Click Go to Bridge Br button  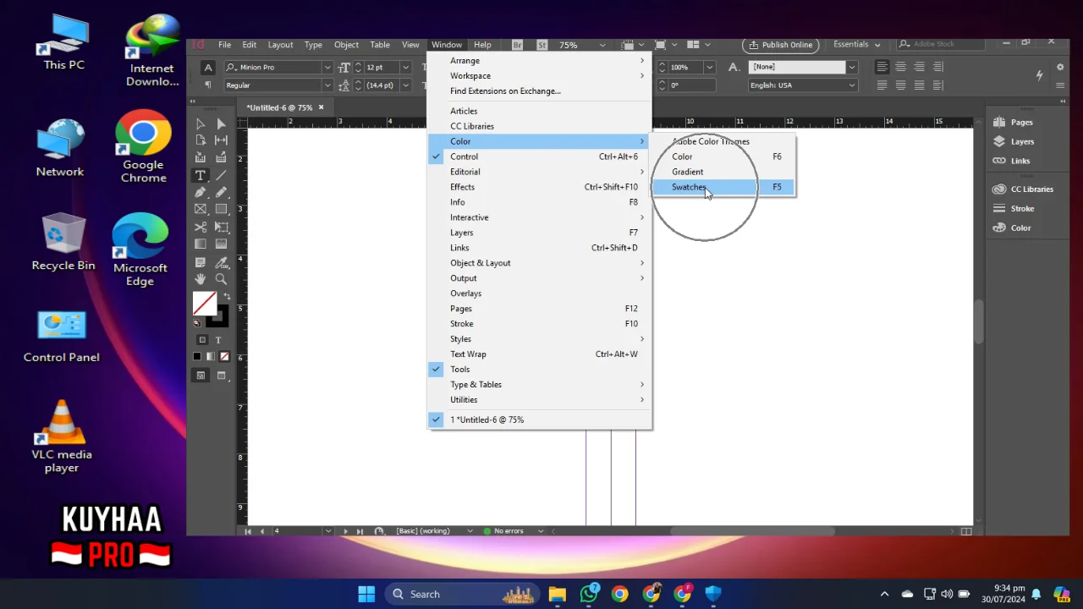point(518,45)
